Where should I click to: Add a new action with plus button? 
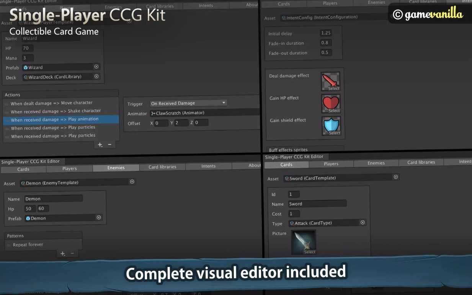pyautogui.click(x=100, y=145)
